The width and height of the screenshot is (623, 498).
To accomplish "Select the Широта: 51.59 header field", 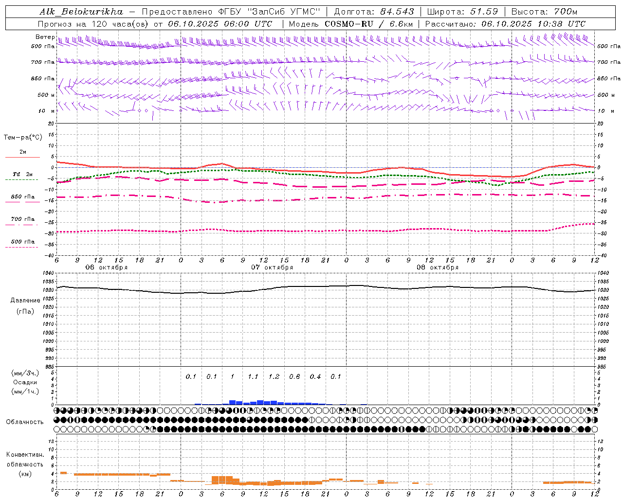I will 462,12.
